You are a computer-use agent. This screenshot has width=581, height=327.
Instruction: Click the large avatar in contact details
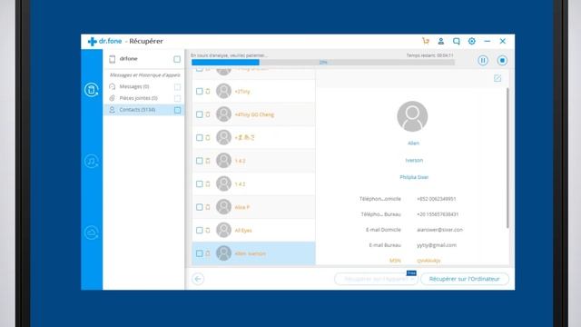coord(412,116)
